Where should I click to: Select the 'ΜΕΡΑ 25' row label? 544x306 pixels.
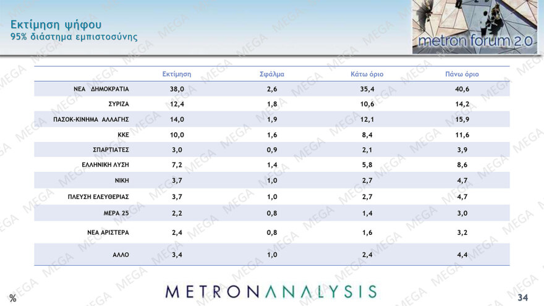[116, 213]
